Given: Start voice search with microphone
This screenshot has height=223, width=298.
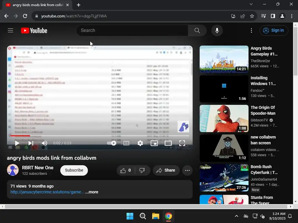Looking at the screenshot, I should [217, 30].
